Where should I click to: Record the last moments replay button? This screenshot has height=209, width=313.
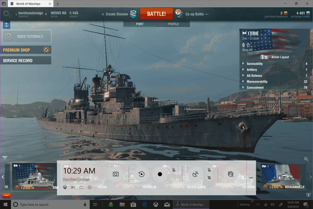142,174
